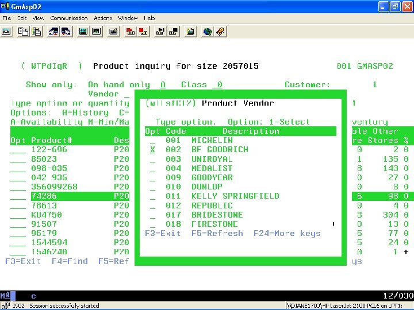The image size is (414, 310).
Task: Open the File menu
Action: click(6, 18)
